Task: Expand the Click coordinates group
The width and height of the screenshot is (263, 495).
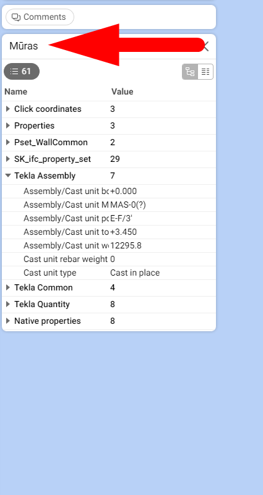Action: point(8,109)
